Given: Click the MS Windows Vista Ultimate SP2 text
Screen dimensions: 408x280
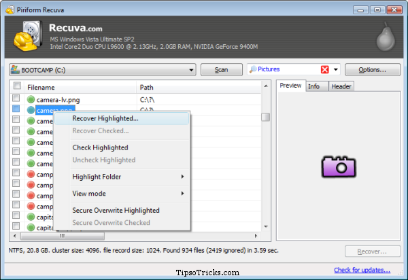Looking at the screenshot, I should click(92, 39).
